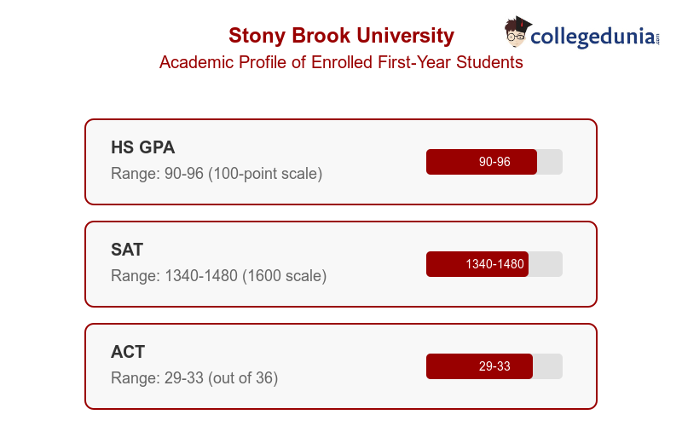The width and height of the screenshot is (682, 426).
Task: Click the gray unfilled end of HS GPA bar
Action: point(550,162)
